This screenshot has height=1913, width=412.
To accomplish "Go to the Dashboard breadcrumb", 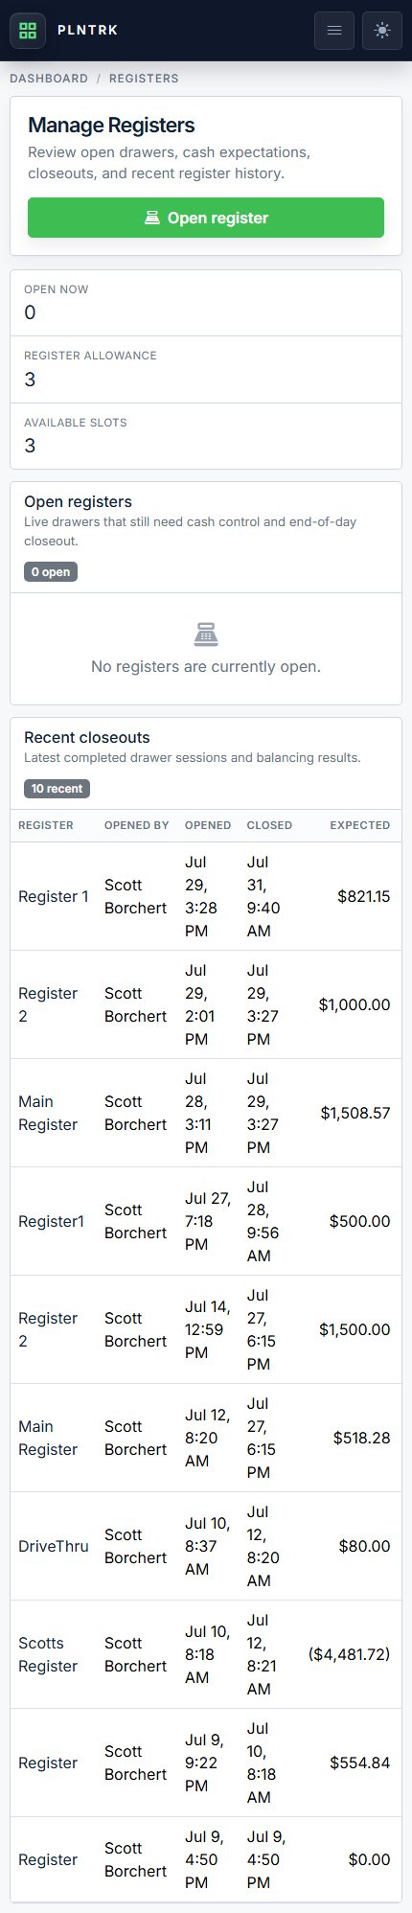I will tap(49, 79).
